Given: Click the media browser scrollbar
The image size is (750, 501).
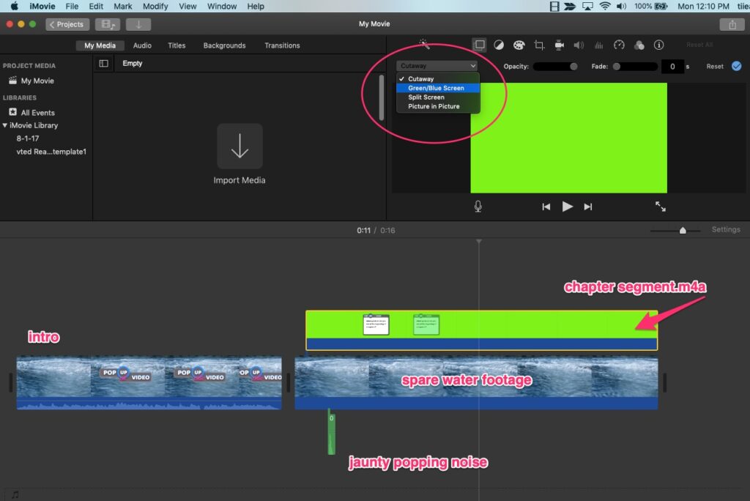Looking at the screenshot, I should pos(381,97).
